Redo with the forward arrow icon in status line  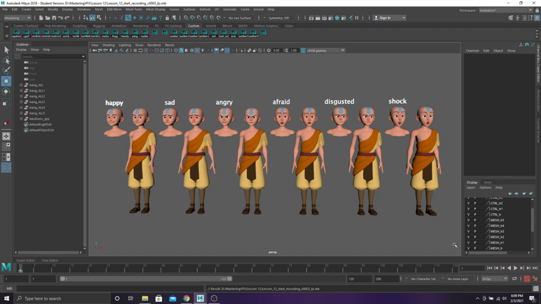[67, 18]
